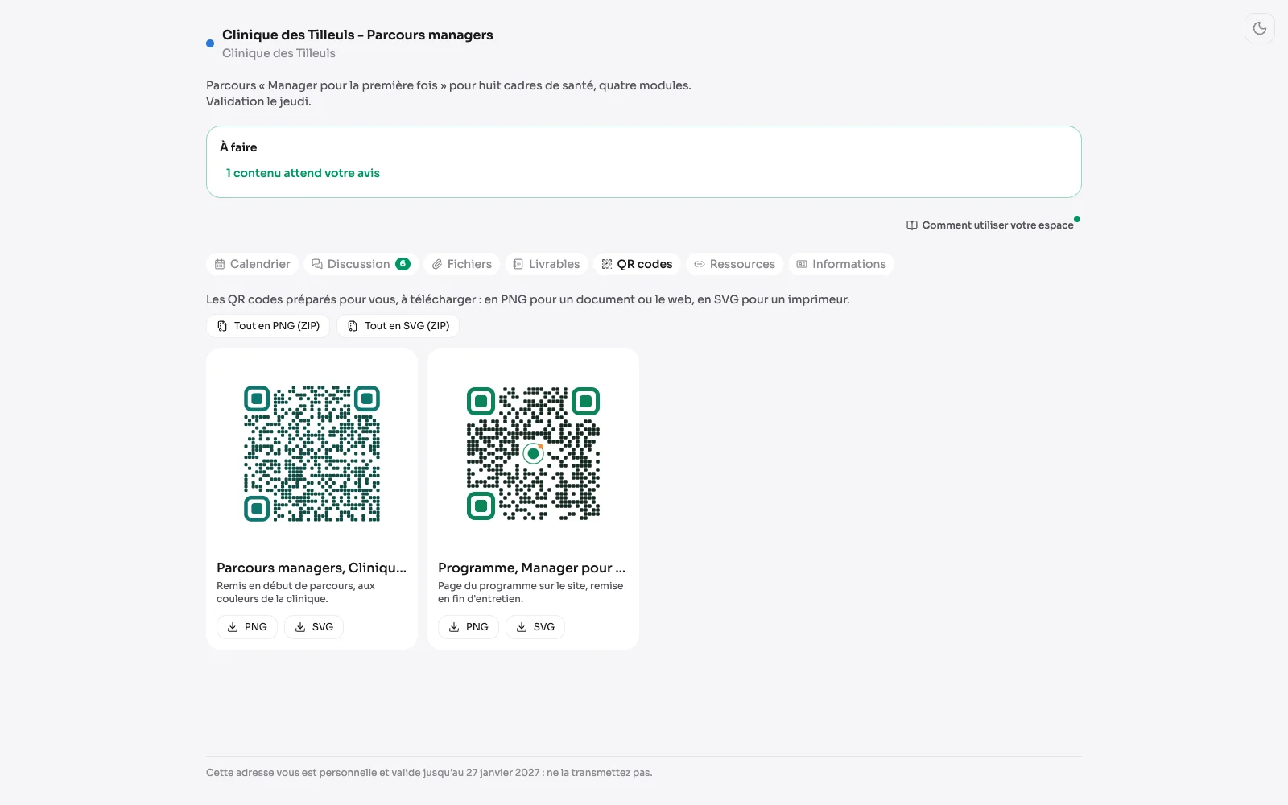This screenshot has height=805, width=1288.
Task: Click the ID card icon in the Informations tab
Action: tap(802, 264)
